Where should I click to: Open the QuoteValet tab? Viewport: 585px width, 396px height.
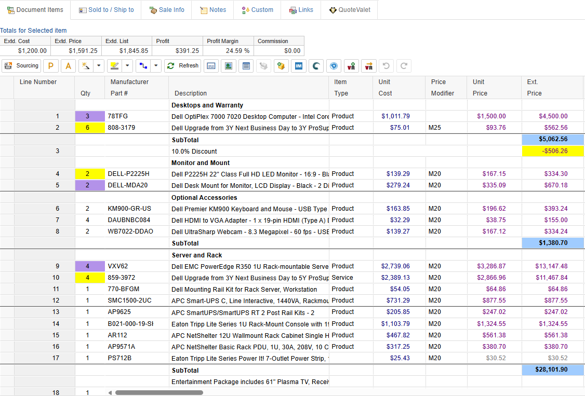(349, 10)
